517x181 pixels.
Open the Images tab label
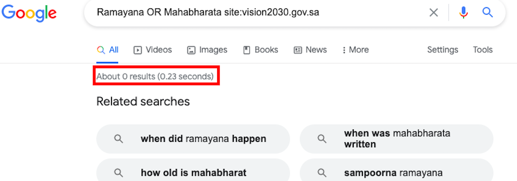point(213,50)
